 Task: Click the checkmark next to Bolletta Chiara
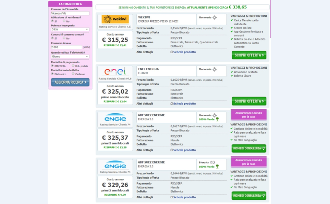(x=232, y=76)
